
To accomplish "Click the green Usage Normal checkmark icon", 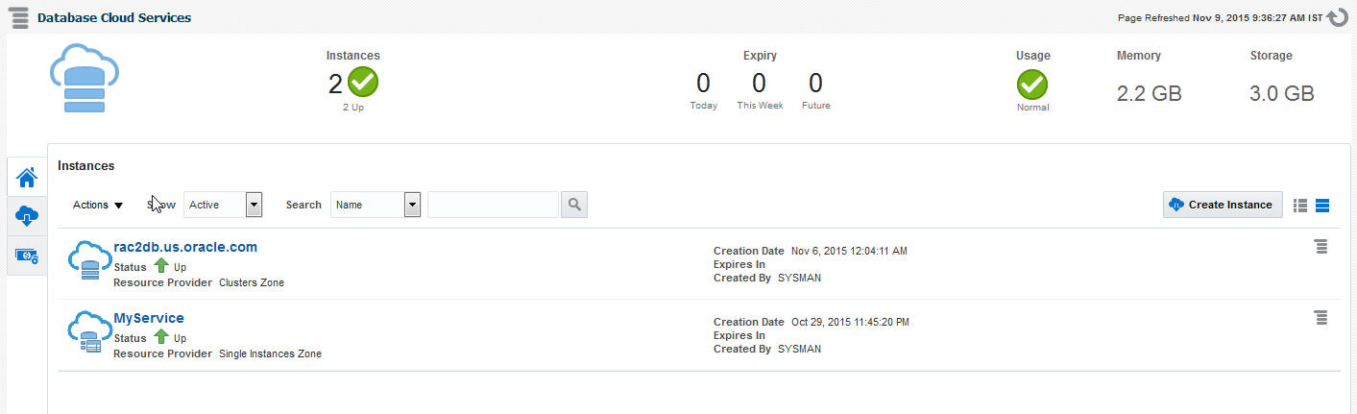I will pyautogui.click(x=1032, y=85).
